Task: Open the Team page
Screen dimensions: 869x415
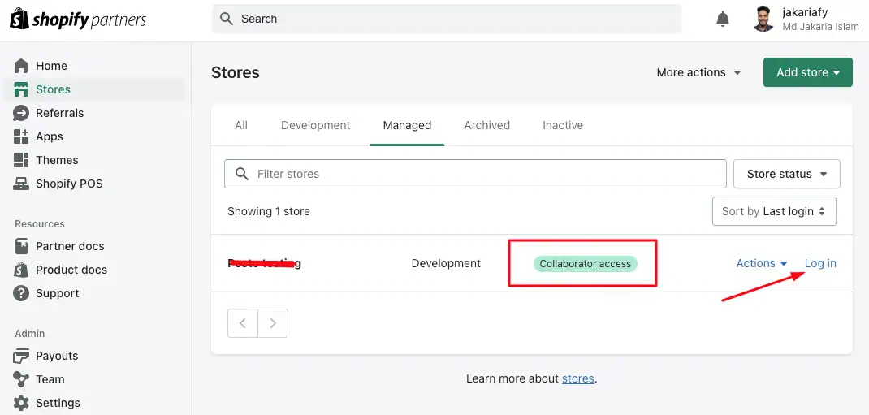Action: click(50, 379)
